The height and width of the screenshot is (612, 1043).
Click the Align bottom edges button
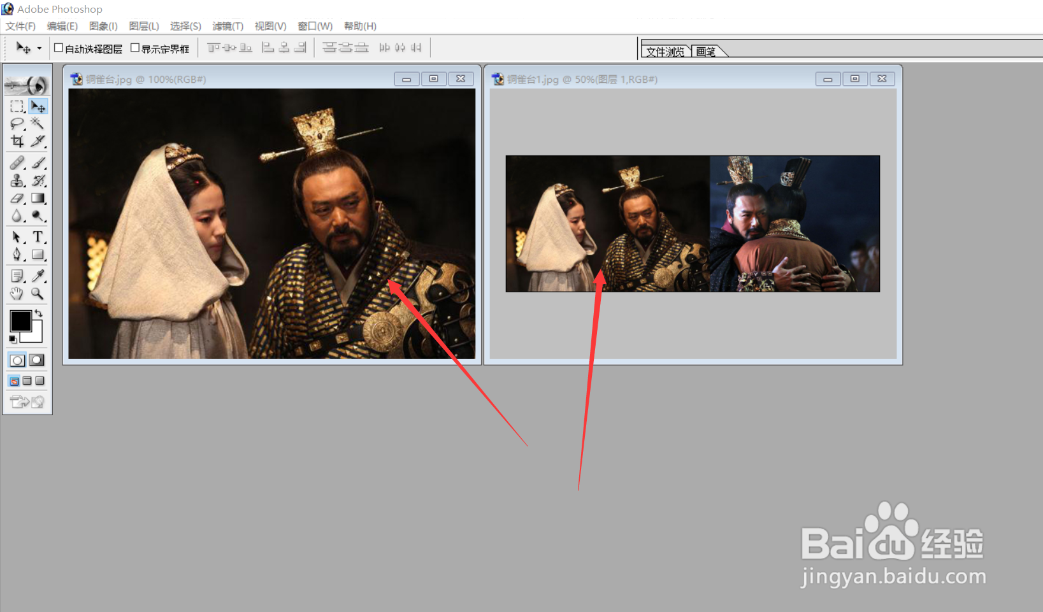click(x=246, y=48)
